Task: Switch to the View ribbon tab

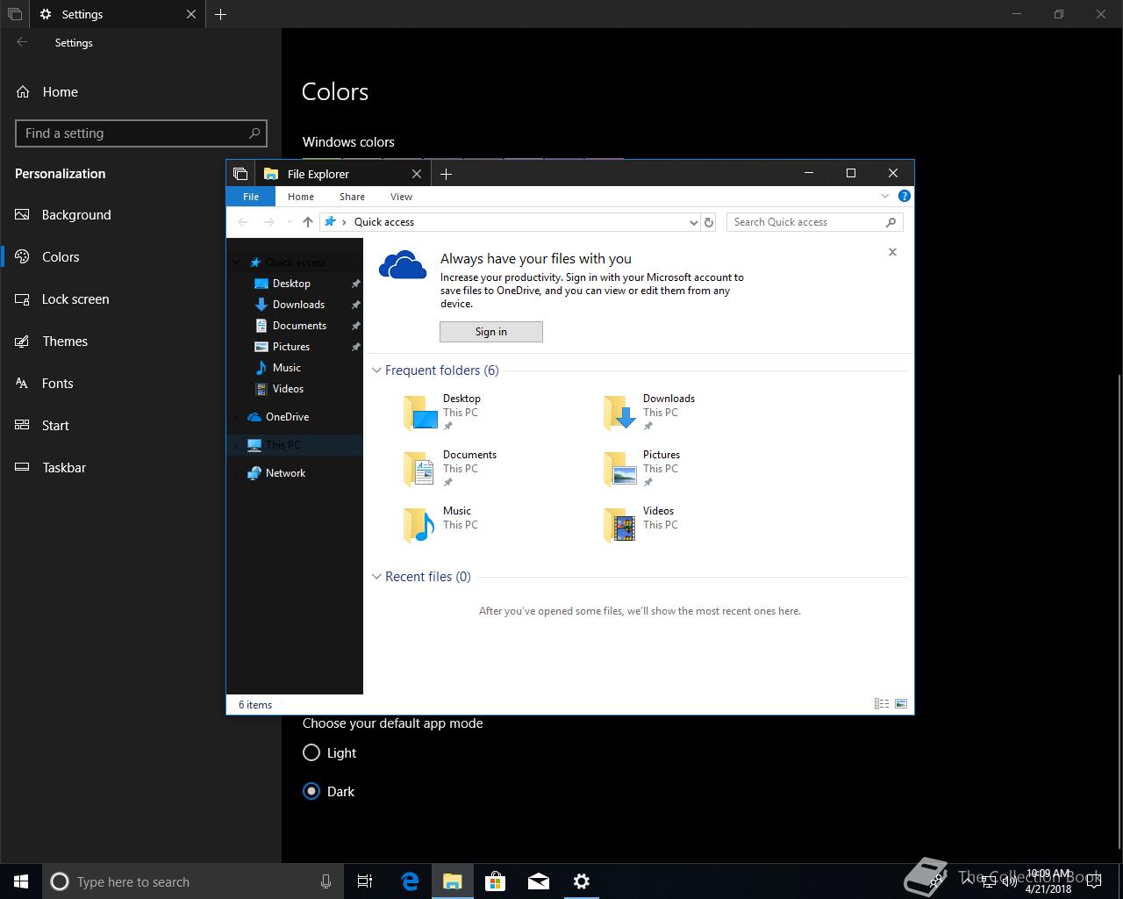Action: 401,197
